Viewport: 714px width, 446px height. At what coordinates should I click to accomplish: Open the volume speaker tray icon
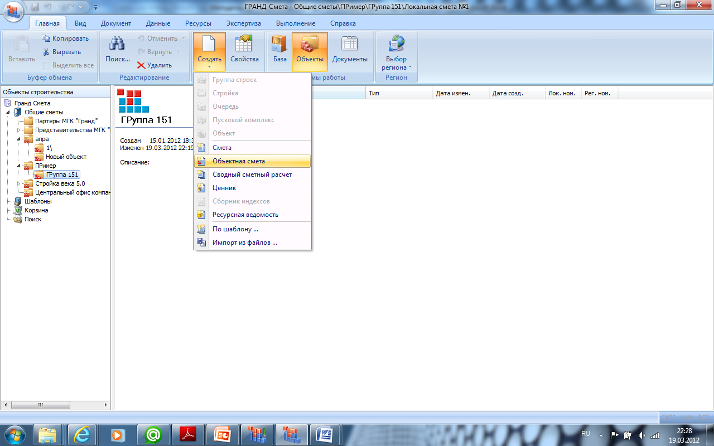641,435
